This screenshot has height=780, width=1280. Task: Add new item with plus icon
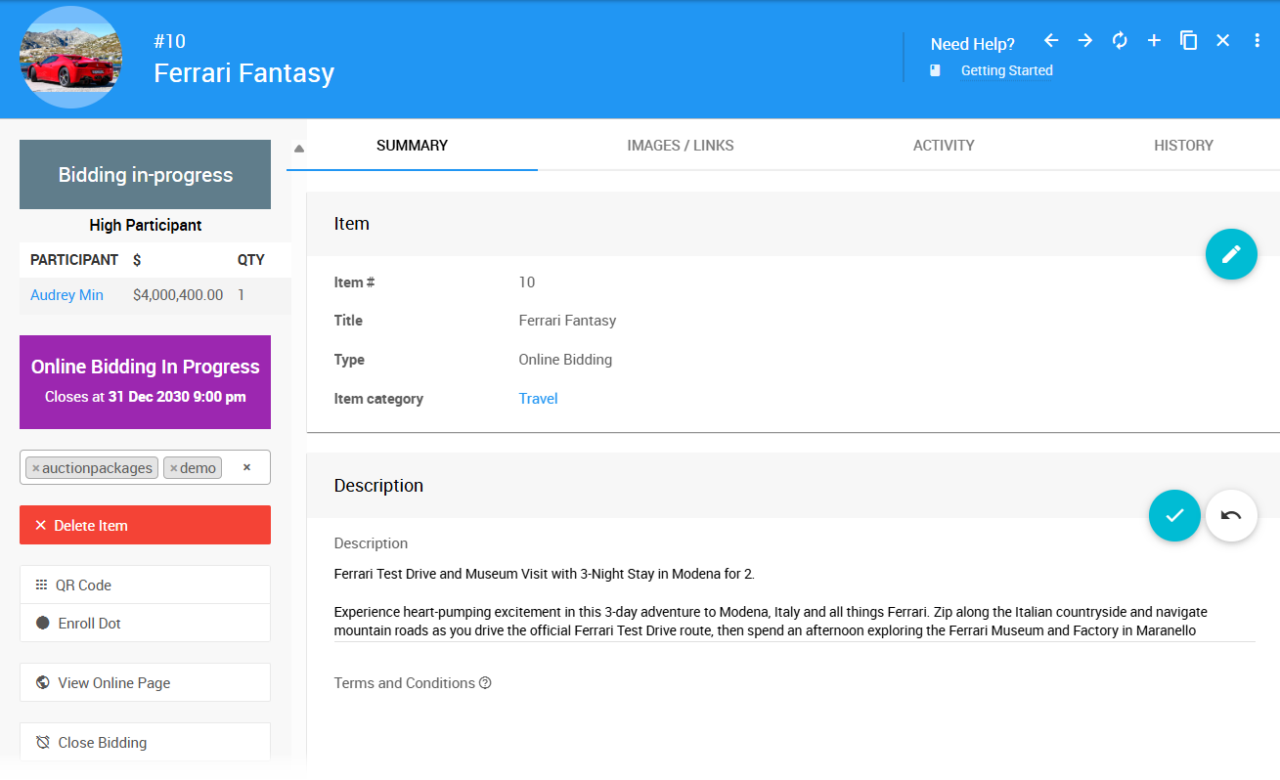1154,41
